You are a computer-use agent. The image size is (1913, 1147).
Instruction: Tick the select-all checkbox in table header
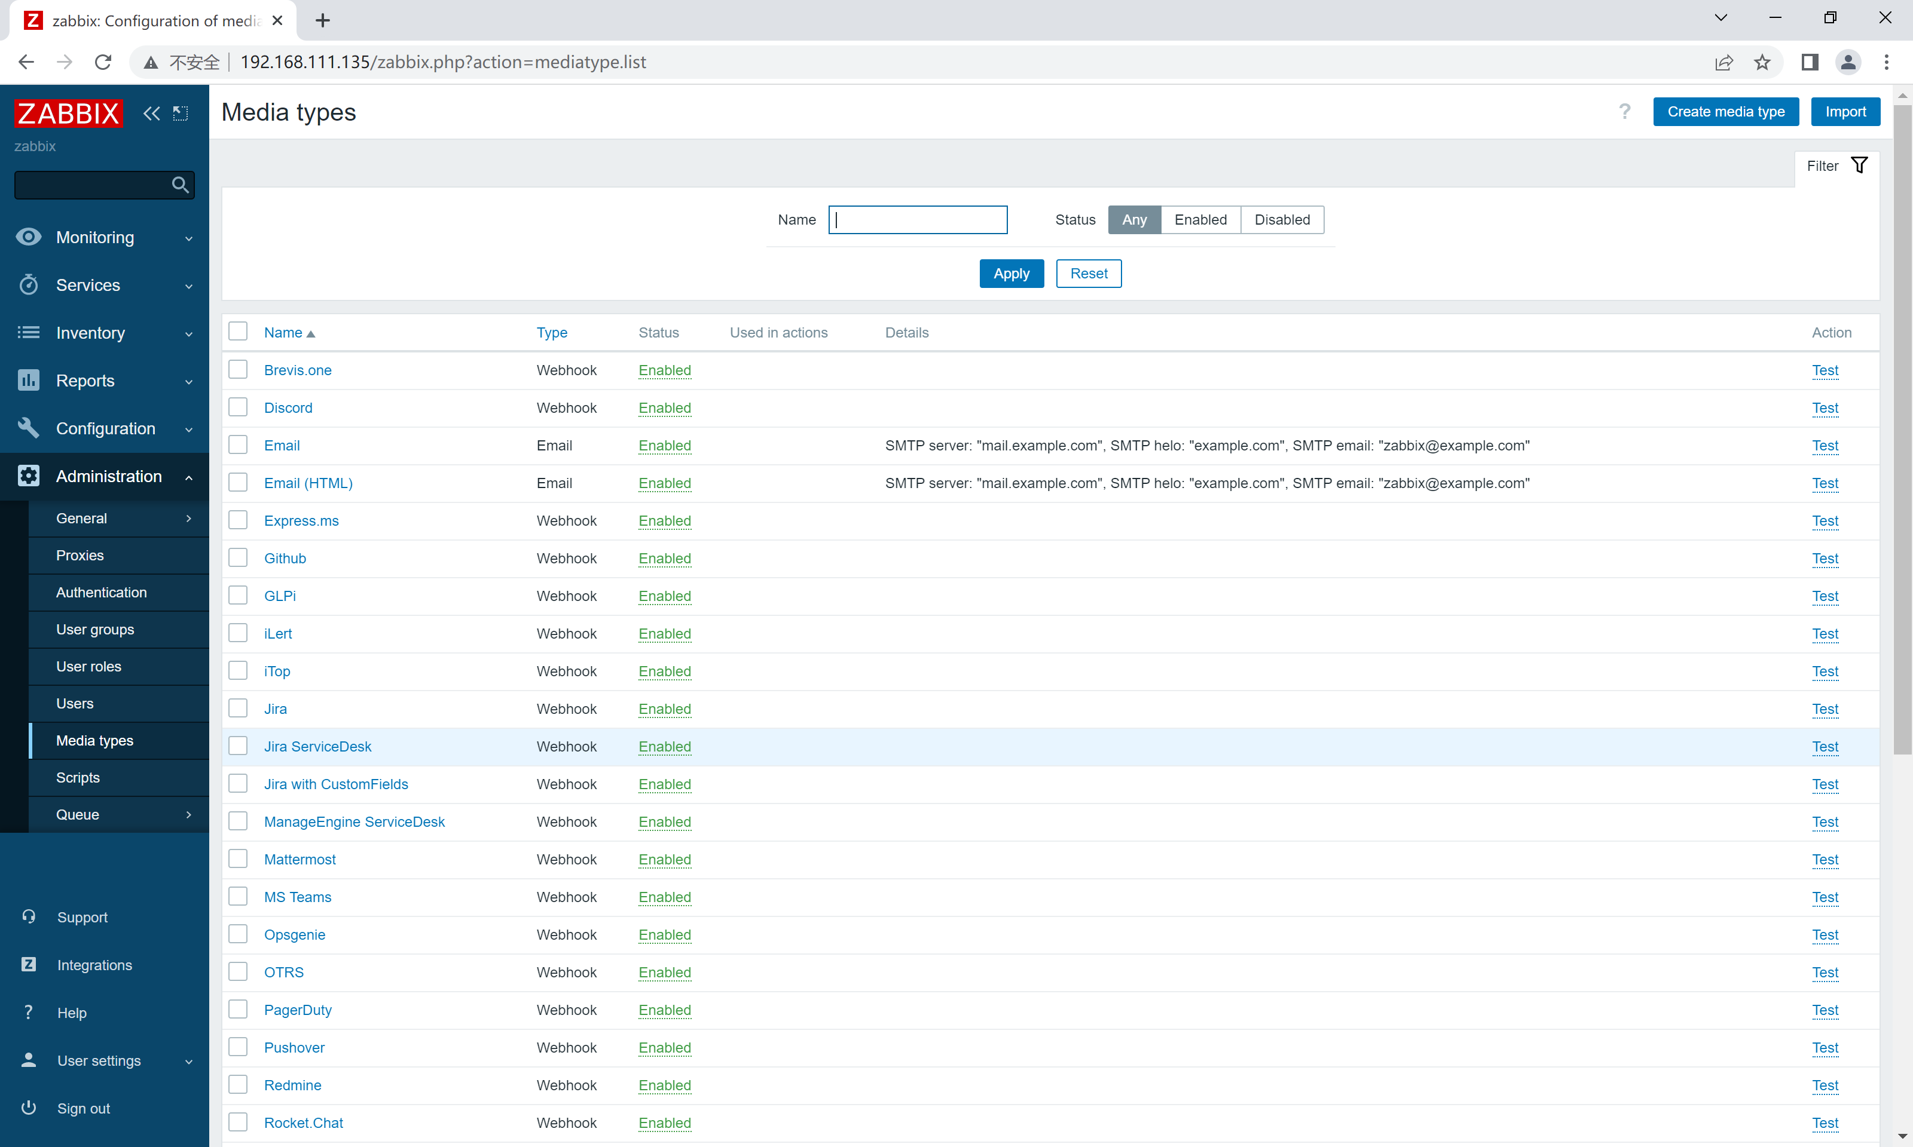tap(238, 332)
